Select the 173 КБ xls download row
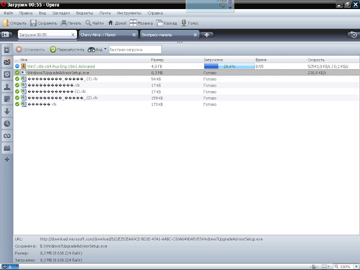 186,104
